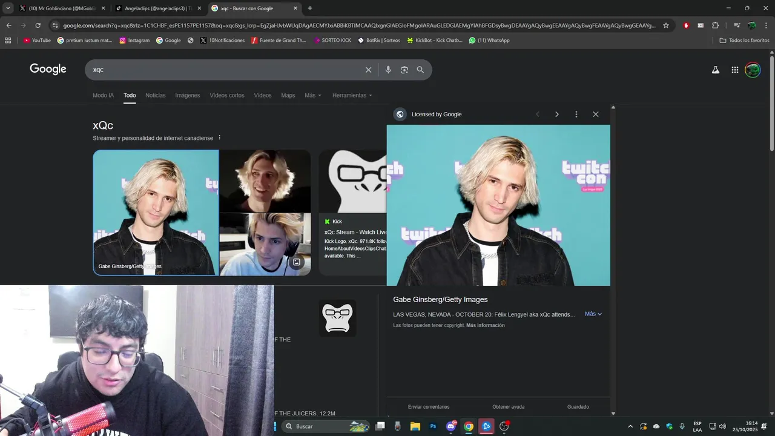Click the Chrome taskbar icon

[x=469, y=426]
